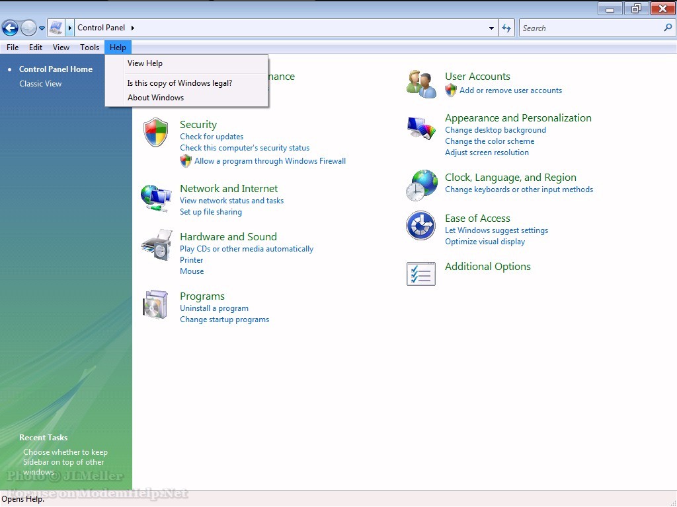
Task: Open the Network and Internet icon
Action: pyautogui.click(x=156, y=197)
